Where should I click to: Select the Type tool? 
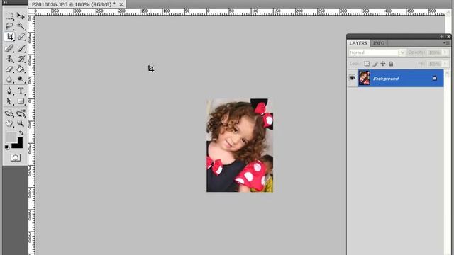coord(21,91)
